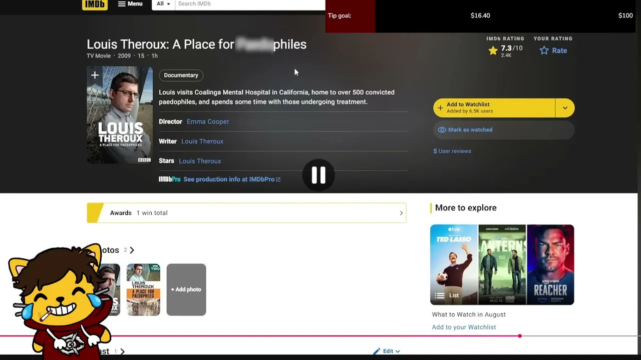The height and width of the screenshot is (360, 641).
Task: Click the List icon on posters
Action: [440, 295]
